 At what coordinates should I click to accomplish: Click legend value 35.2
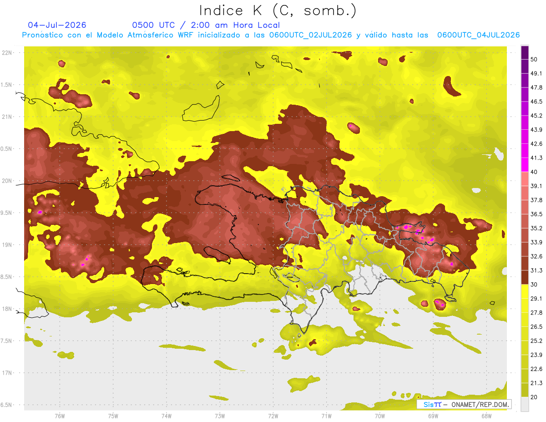536,228
